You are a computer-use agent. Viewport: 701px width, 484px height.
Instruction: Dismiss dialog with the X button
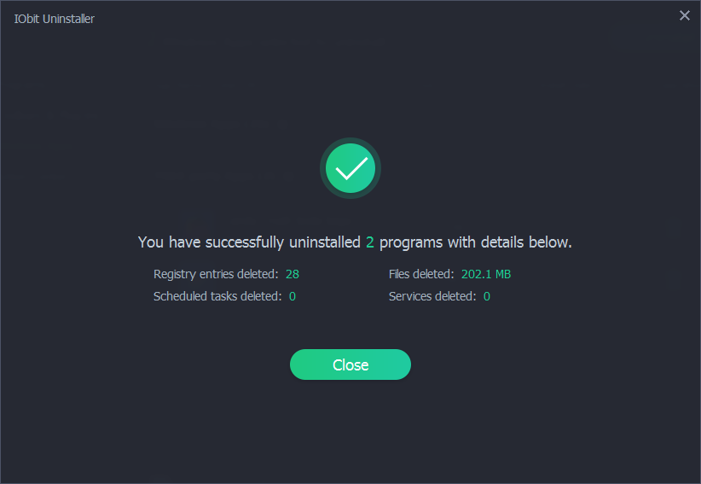tap(684, 15)
